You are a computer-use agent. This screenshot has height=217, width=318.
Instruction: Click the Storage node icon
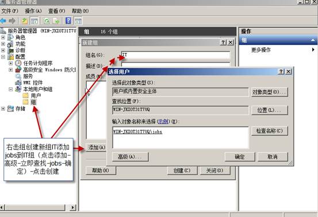[x=10, y=108]
